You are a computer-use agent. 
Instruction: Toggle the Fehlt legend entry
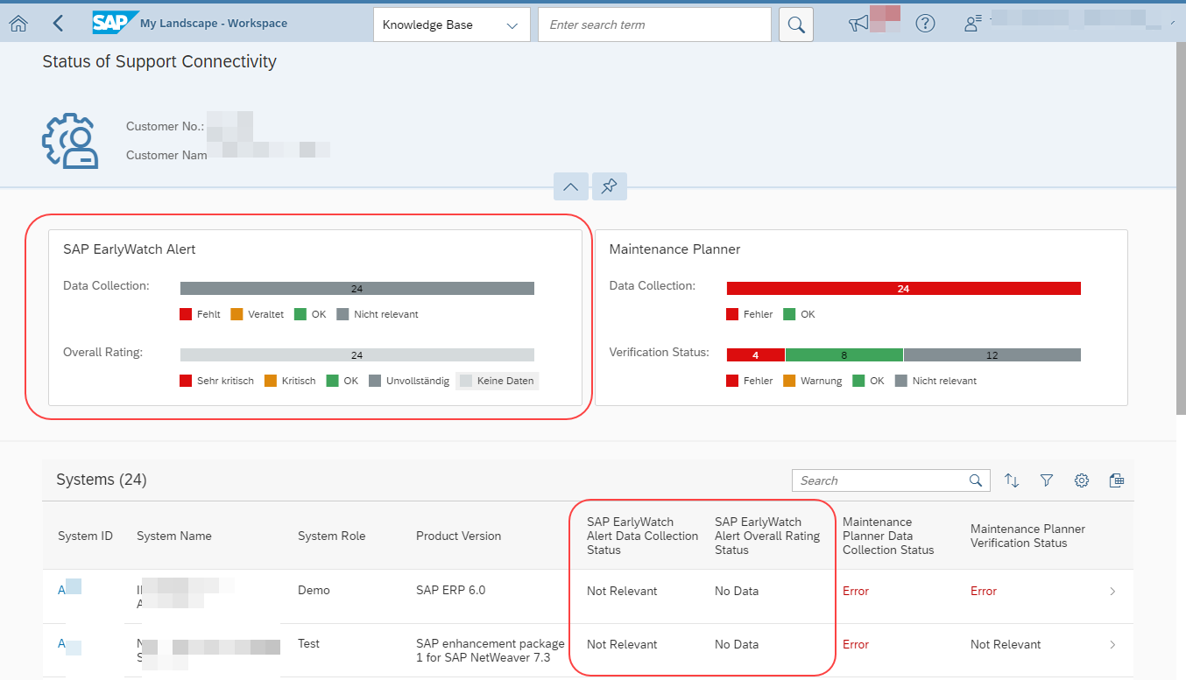(x=200, y=314)
